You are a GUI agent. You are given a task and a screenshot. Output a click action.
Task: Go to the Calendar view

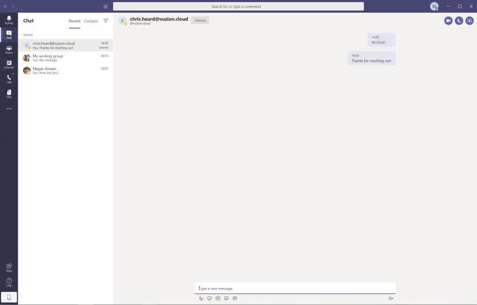click(9, 65)
